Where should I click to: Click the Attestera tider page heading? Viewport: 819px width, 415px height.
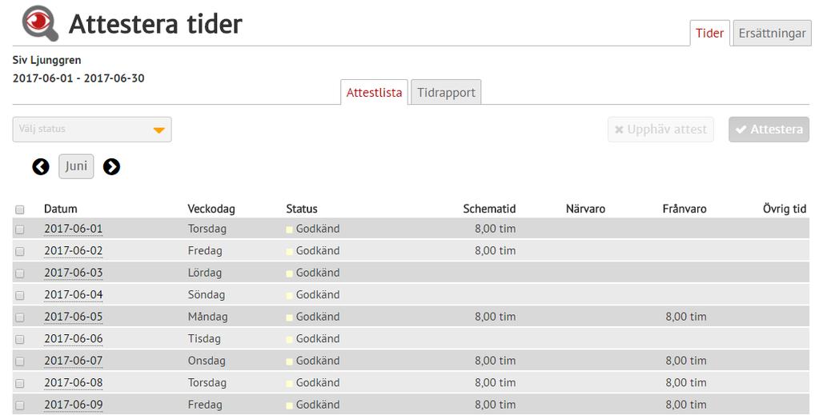155,24
